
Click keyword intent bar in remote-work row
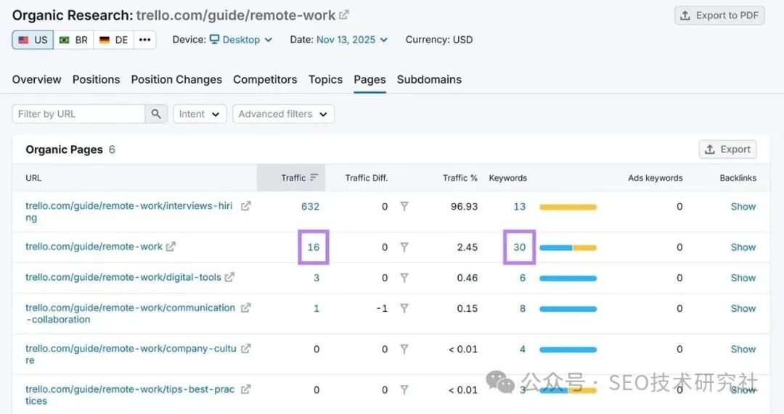[x=568, y=248]
